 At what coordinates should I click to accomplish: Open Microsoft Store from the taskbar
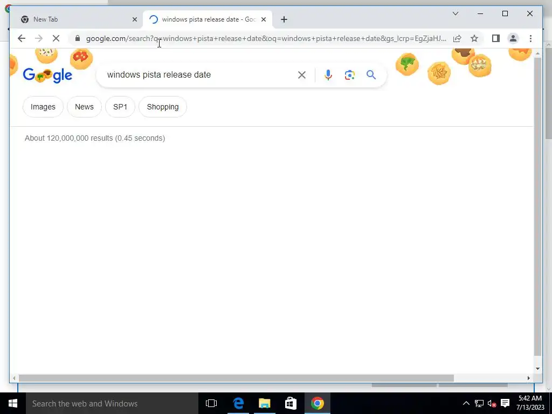click(291, 403)
